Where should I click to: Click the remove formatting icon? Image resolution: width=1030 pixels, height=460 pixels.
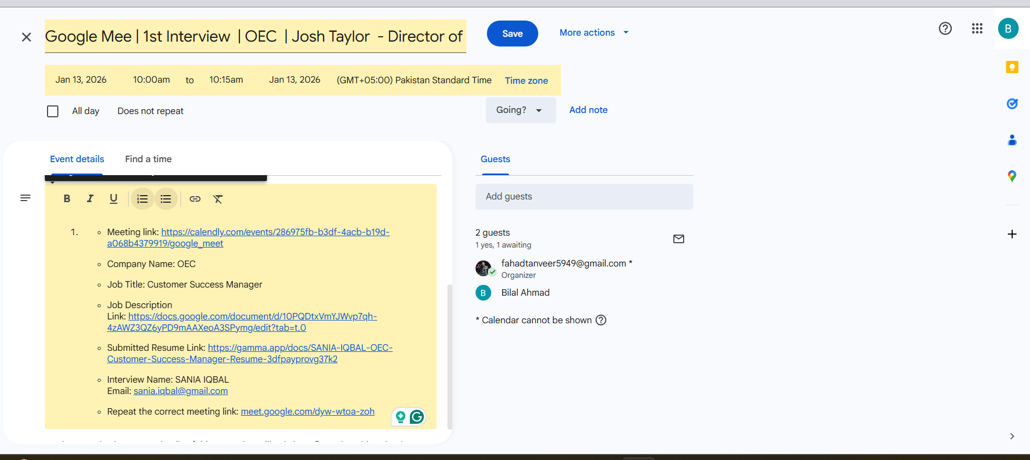tap(218, 199)
